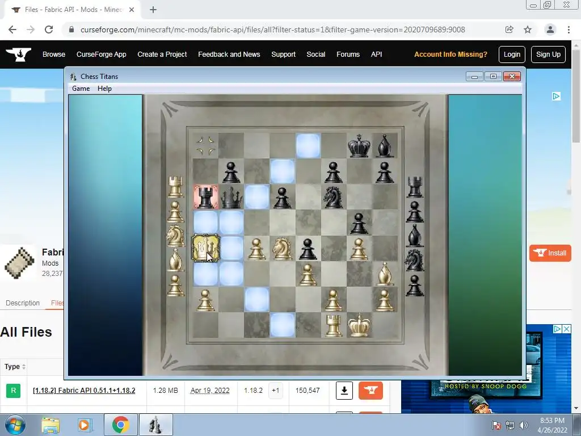Select the white bishop on h3
The height and width of the screenshot is (436, 581).
click(x=385, y=274)
